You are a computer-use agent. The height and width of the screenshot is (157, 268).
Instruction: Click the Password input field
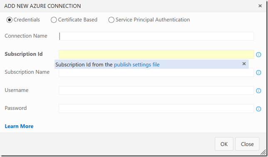click(x=156, y=109)
